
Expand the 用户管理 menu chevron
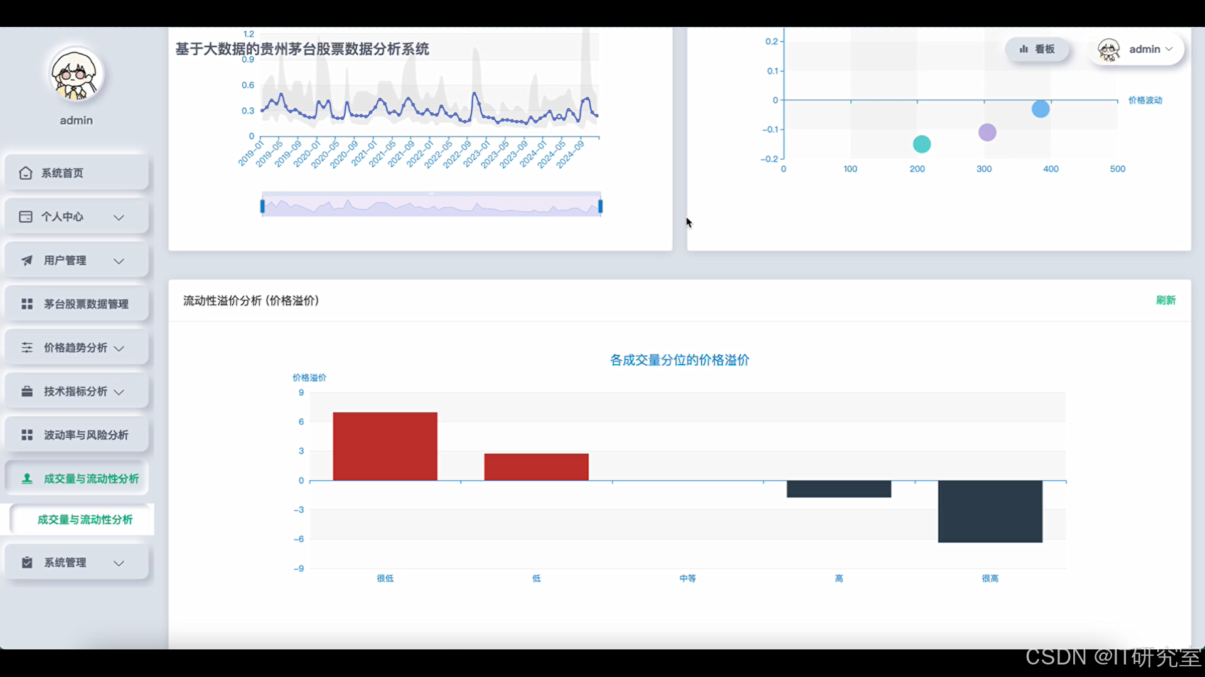tap(119, 261)
